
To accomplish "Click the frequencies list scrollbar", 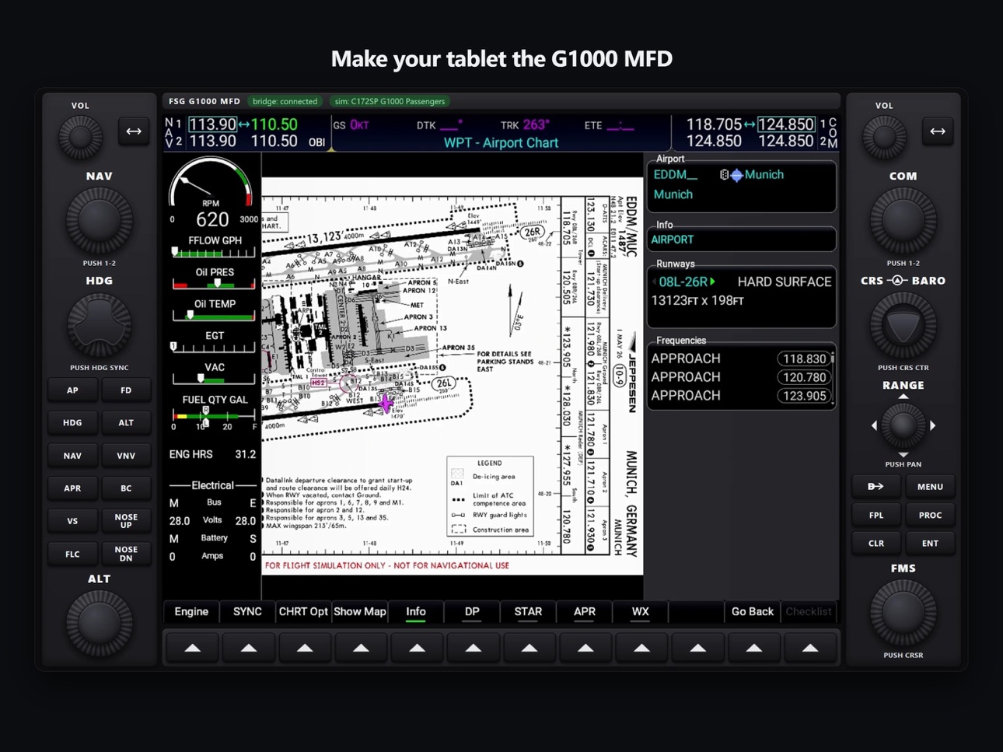I will pos(833,377).
